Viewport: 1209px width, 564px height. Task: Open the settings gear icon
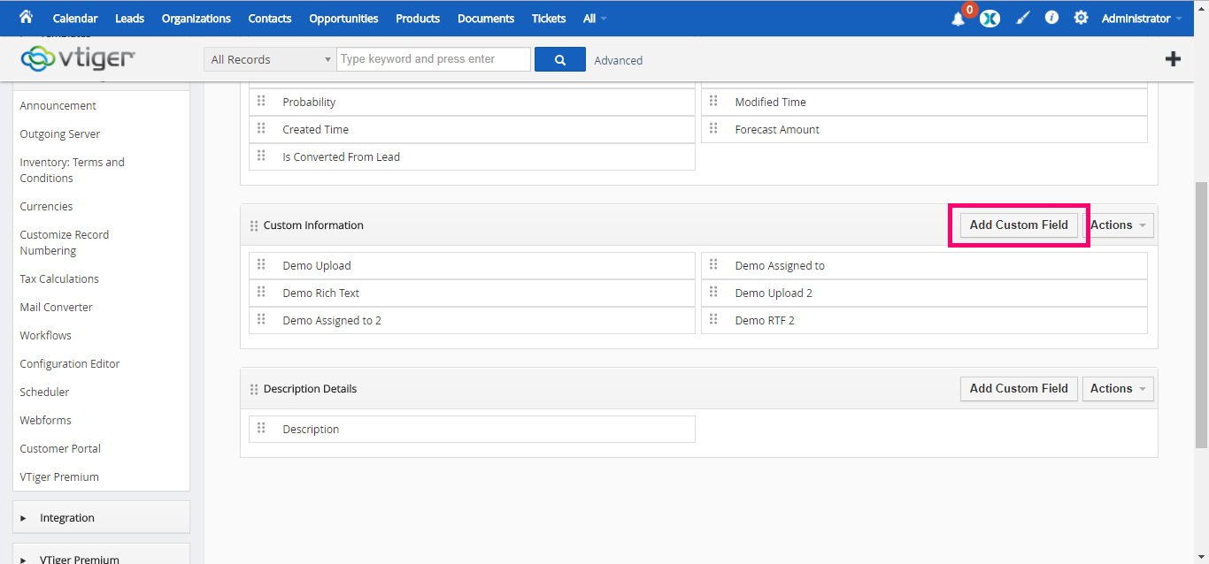pyautogui.click(x=1081, y=17)
